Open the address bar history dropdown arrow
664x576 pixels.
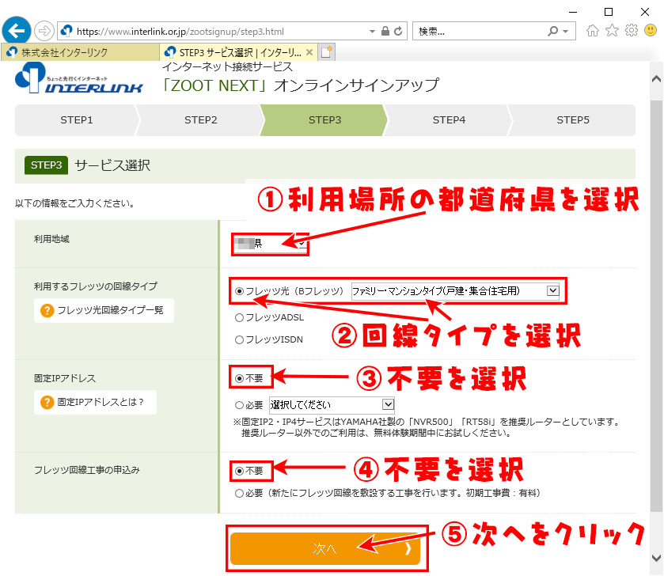coord(372,32)
